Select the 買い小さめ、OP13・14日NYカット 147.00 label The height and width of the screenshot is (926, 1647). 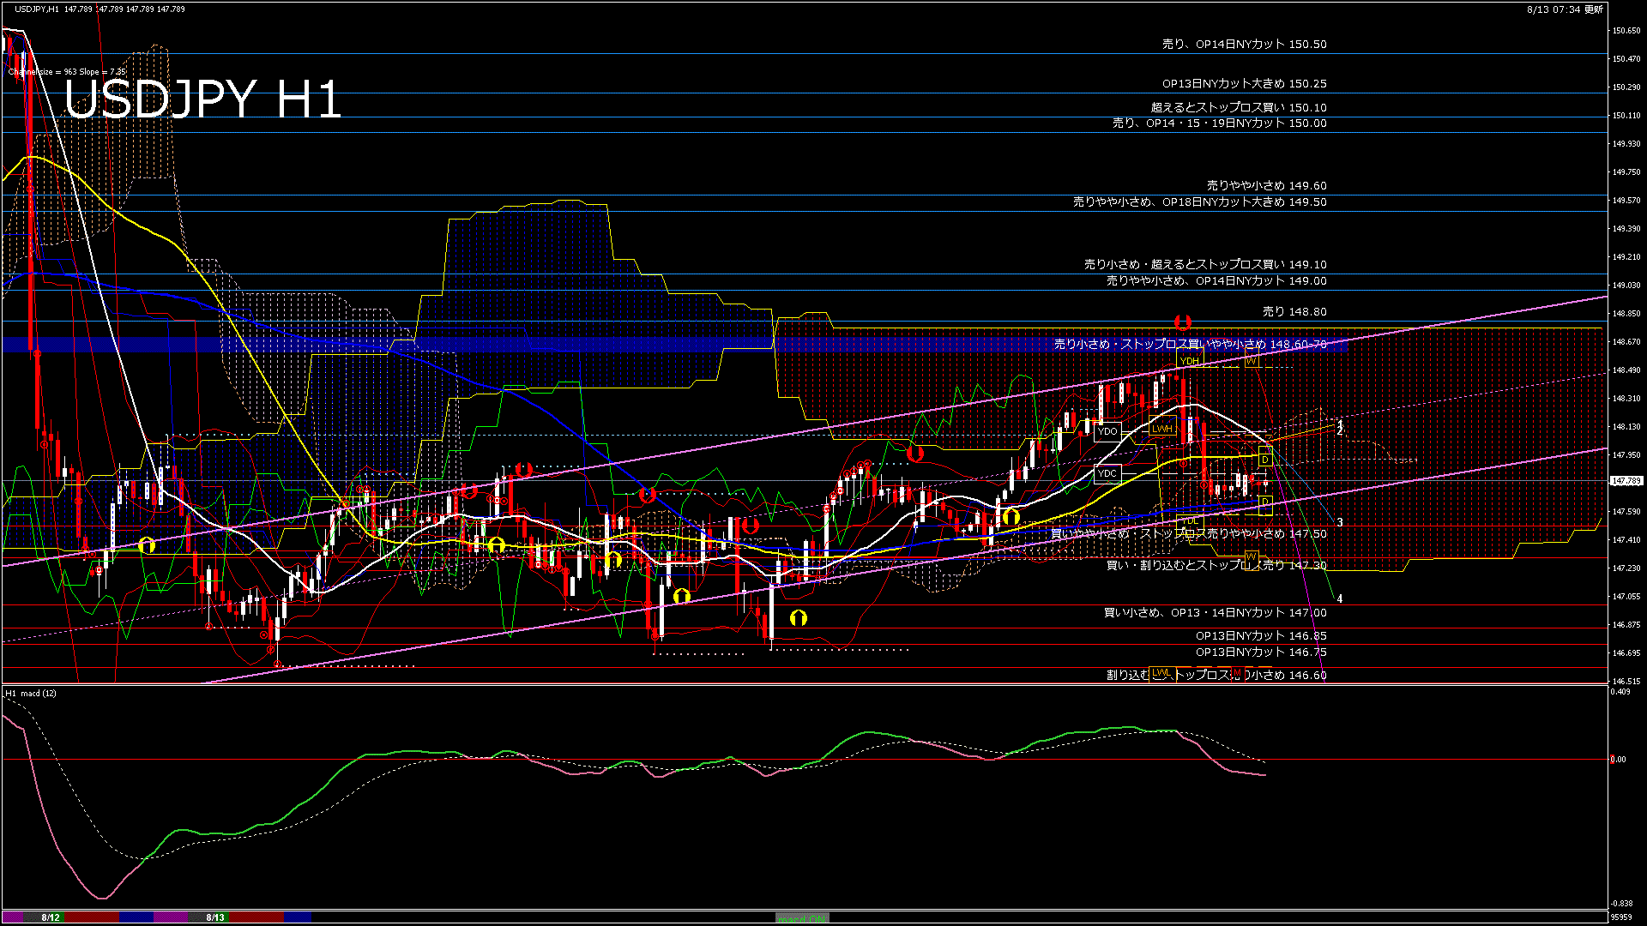click(x=1215, y=613)
